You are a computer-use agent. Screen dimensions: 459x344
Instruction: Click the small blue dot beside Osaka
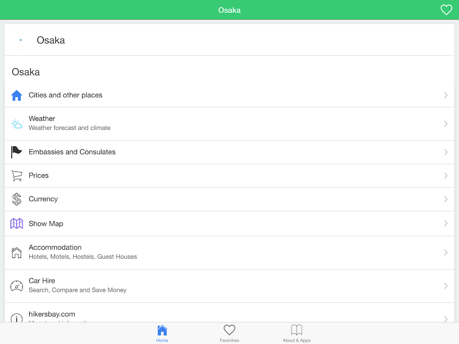[21, 40]
